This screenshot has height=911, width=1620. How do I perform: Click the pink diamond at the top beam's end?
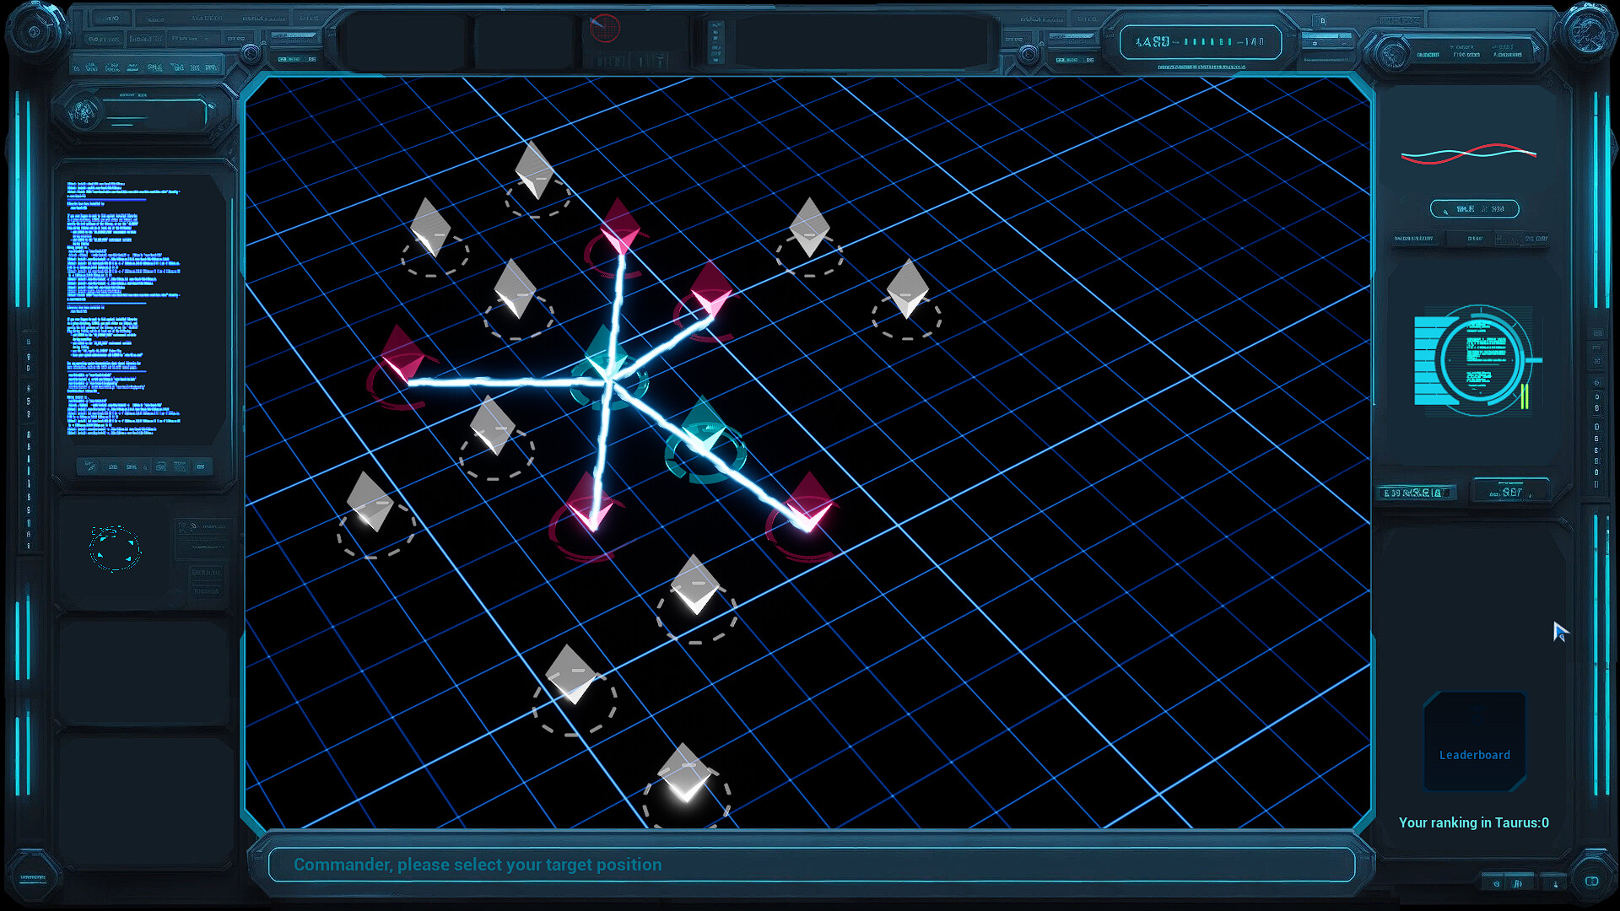click(x=620, y=226)
